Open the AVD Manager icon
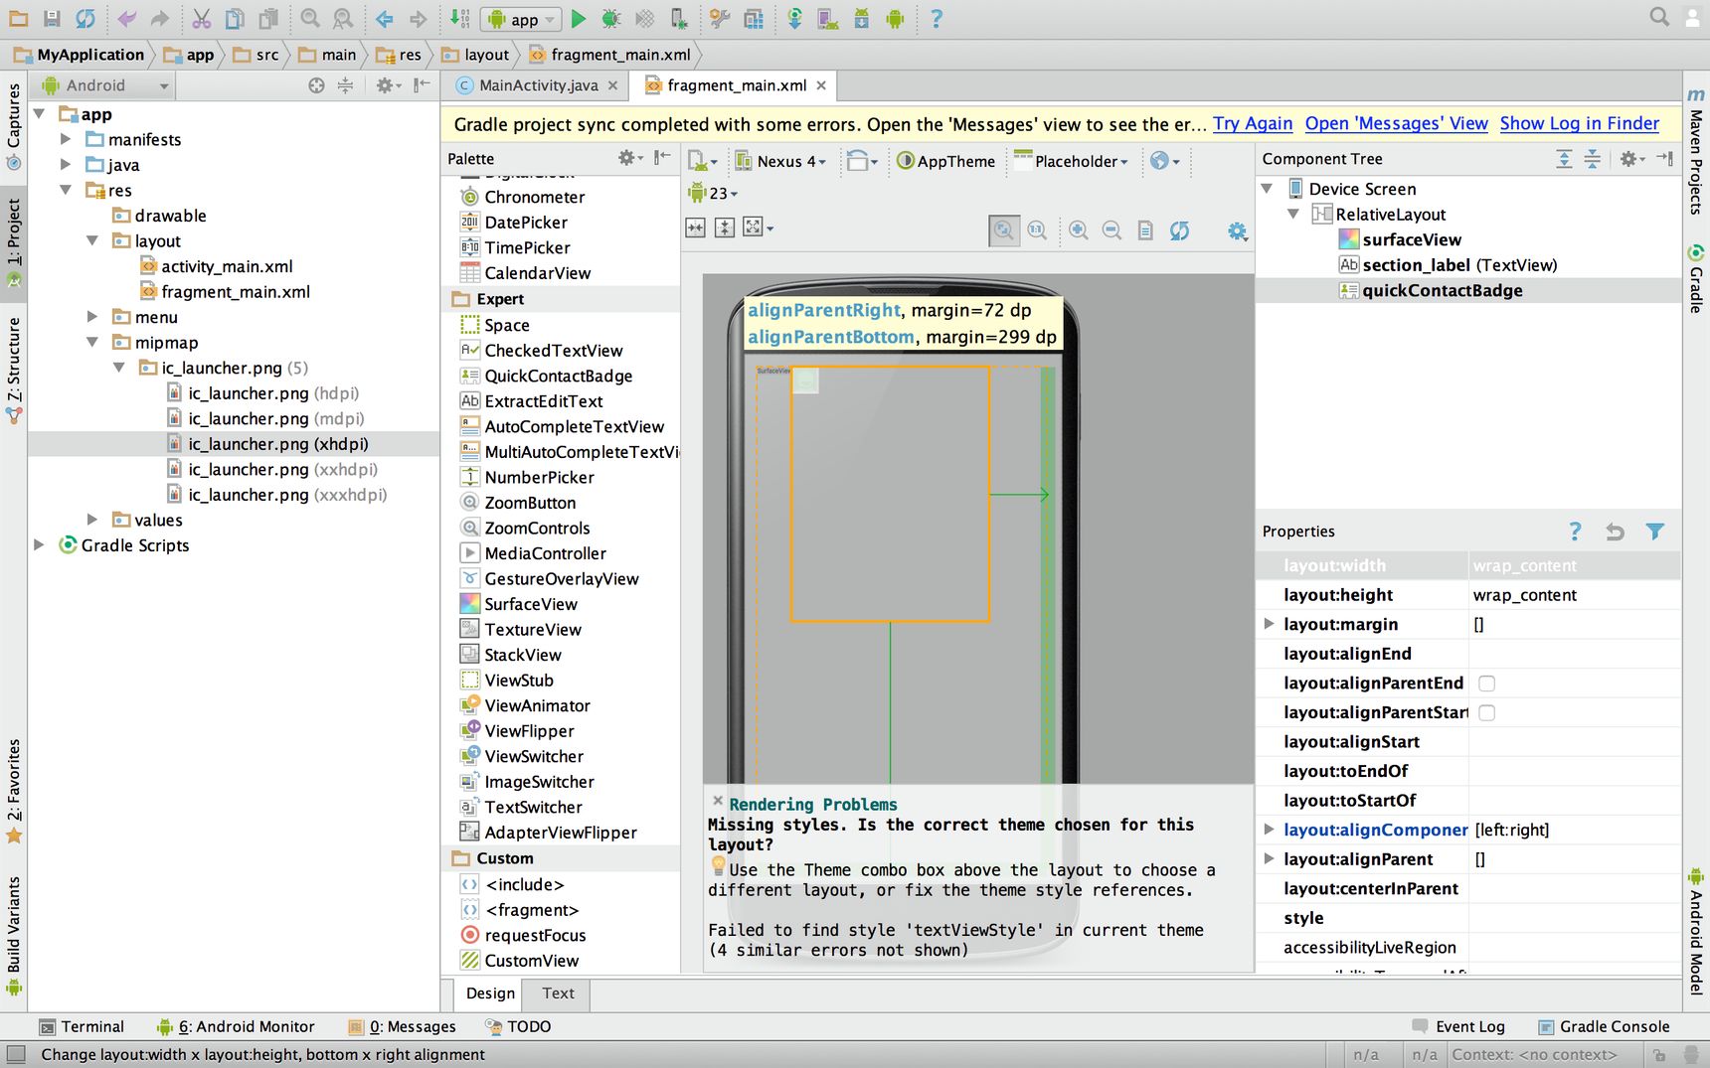Viewport: 1710px width, 1068px height. point(827,18)
